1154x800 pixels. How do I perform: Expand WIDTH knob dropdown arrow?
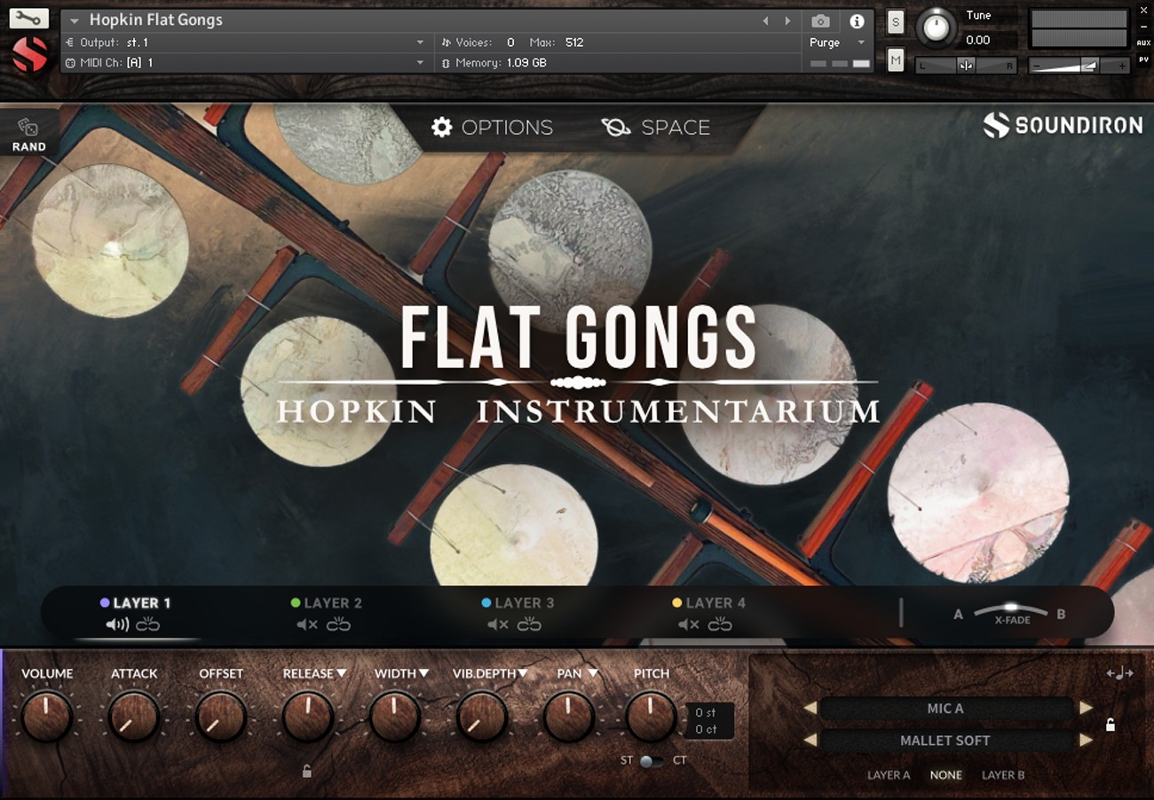pyautogui.click(x=423, y=674)
